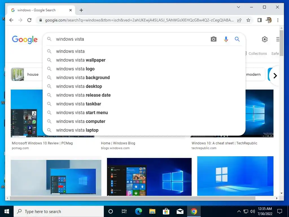Click into the Google search text field
289x217 pixels.
pos(131,39)
